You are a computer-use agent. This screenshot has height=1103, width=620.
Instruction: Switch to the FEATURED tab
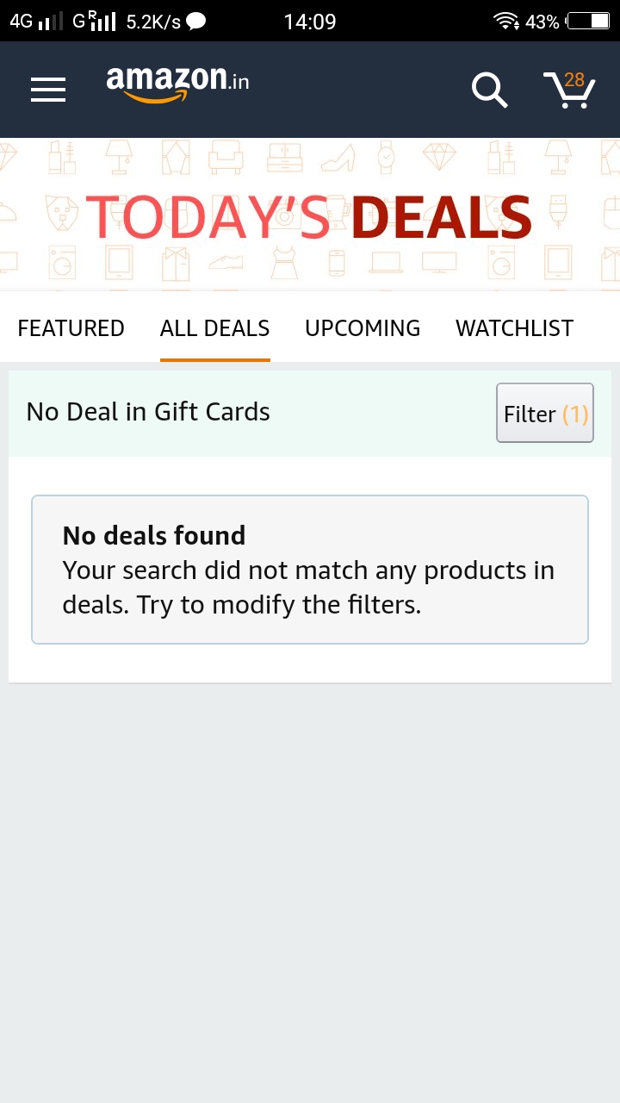[x=71, y=328]
